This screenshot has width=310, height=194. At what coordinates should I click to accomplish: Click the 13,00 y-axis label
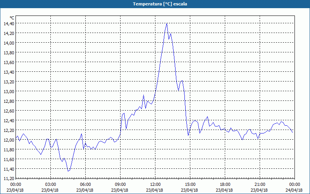coord(9,91)
